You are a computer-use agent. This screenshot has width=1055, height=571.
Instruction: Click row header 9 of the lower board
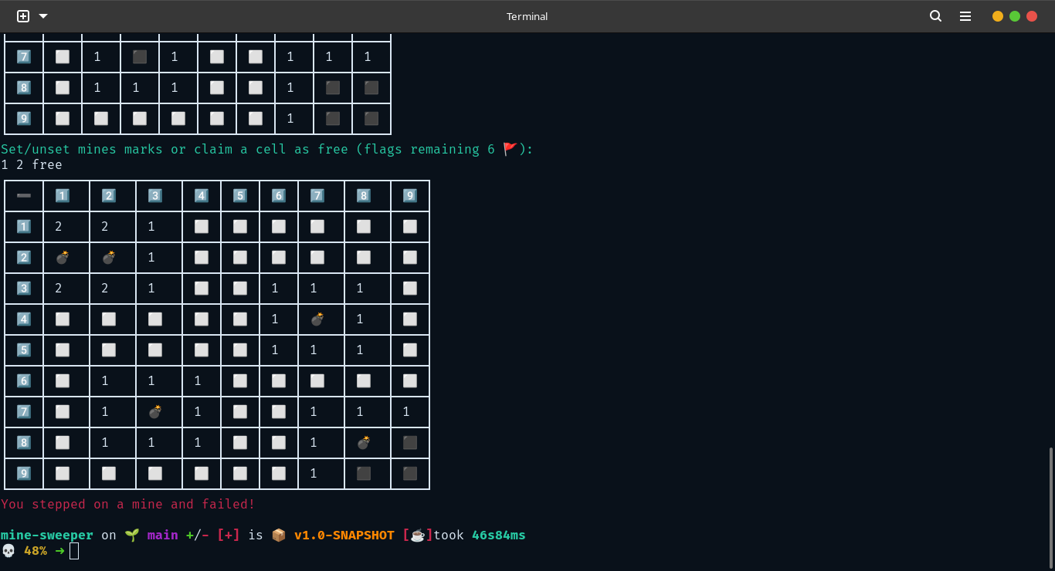[24, 473]
